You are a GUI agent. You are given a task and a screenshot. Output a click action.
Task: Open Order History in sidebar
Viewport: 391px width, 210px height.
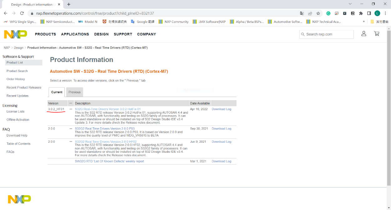click(16, 79)
